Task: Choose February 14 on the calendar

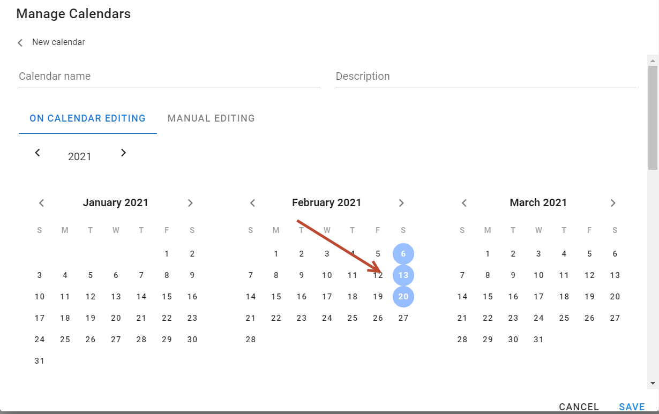Action: pyautogui.click(x=251, y=297)
